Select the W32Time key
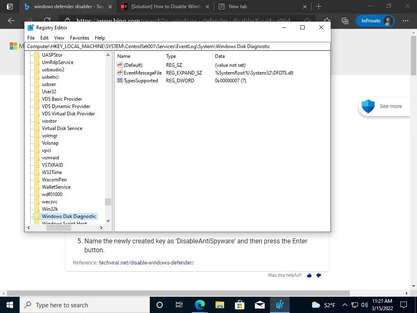 click(52, 172)
